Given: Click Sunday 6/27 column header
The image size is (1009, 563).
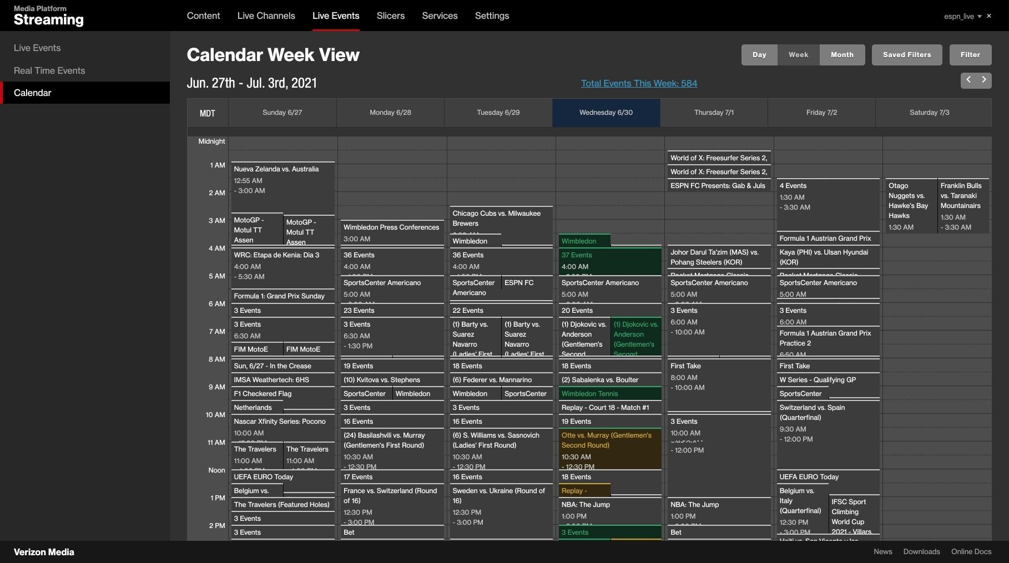Looking at the screenshot, I should (x=282, y=113).
